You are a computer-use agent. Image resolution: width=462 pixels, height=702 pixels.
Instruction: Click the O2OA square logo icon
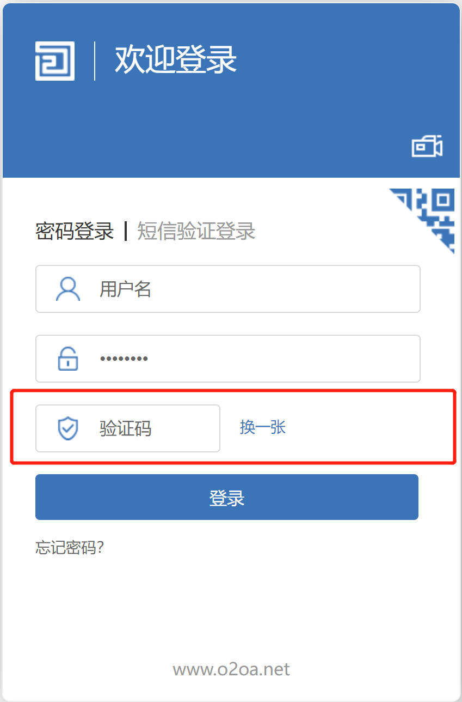tap(55, 60)
